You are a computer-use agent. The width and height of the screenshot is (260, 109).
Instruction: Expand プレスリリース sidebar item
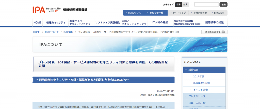[x=204, y=96]
